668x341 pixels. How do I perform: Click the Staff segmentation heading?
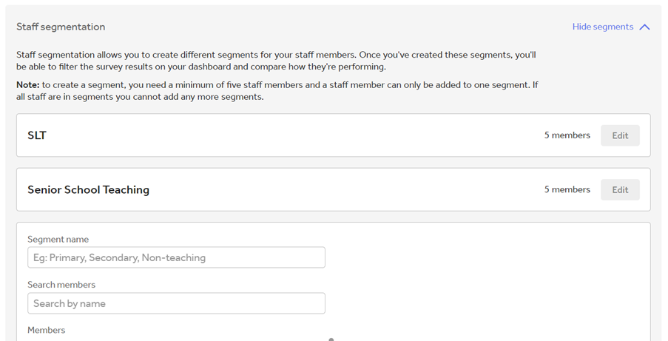tap(61, 27)
